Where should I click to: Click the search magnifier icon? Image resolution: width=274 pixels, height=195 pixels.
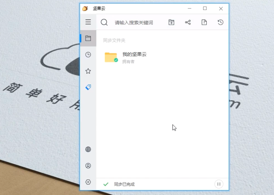(104, 22)
